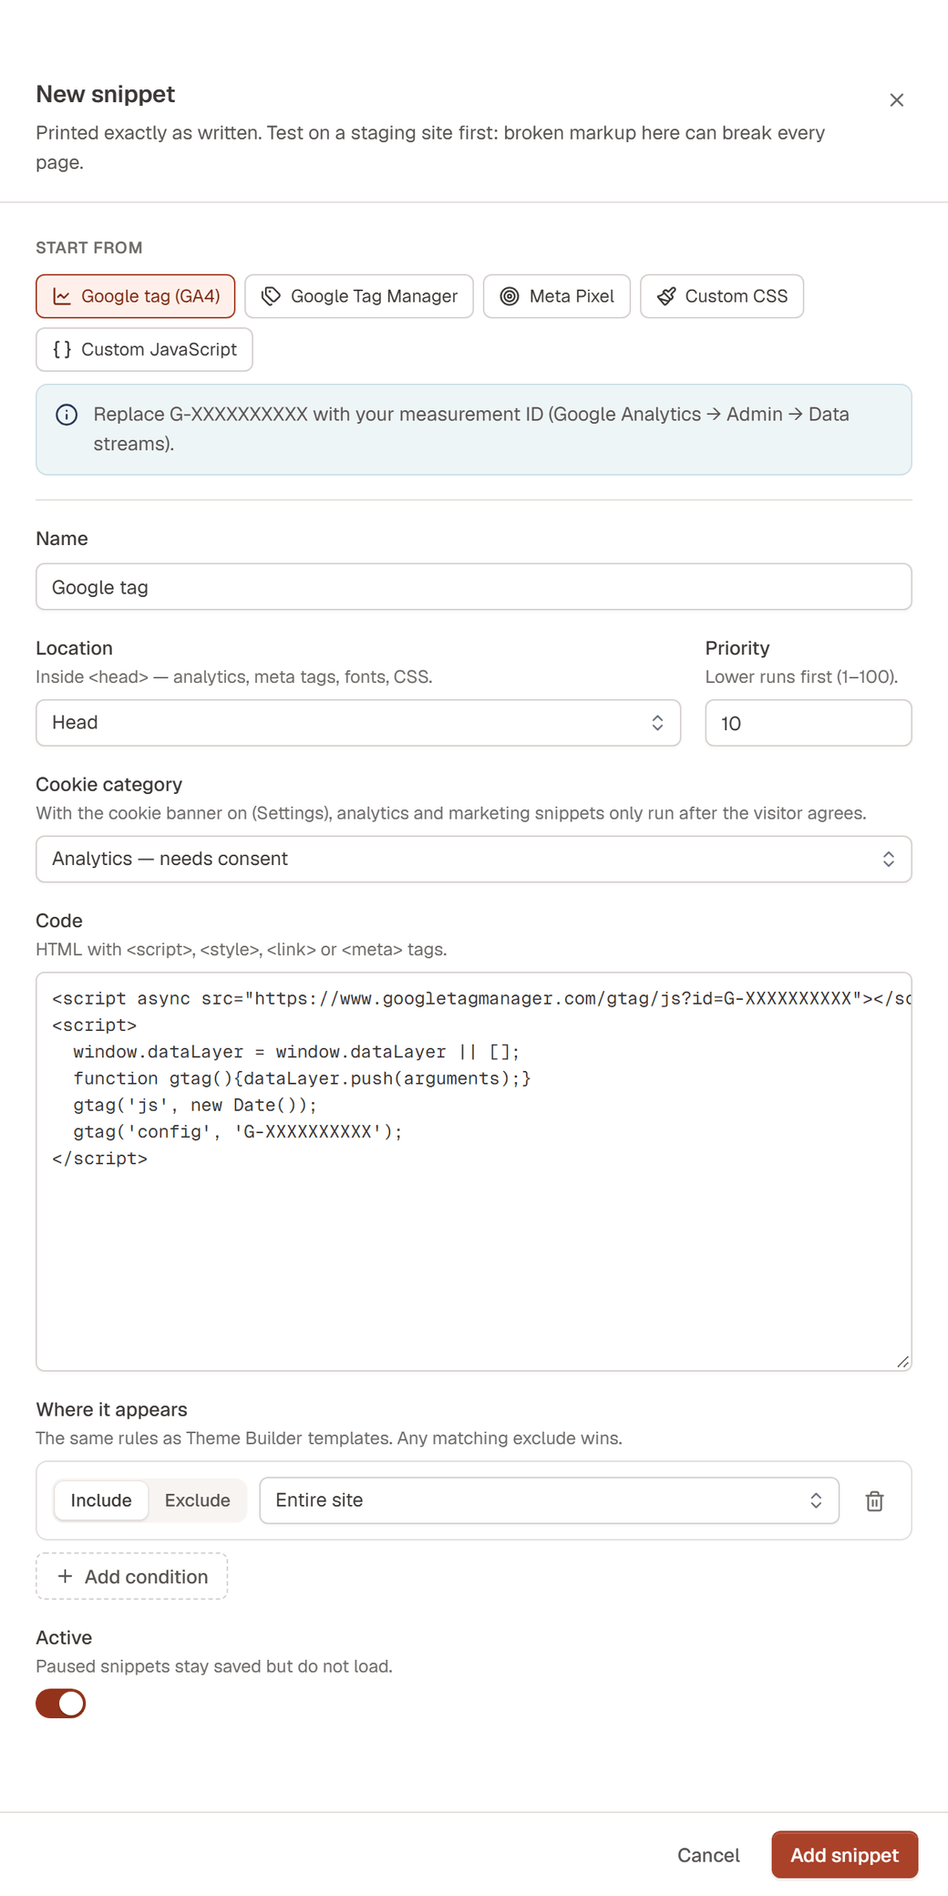
Task: Click Add snippet
Action: pyautogui.click(x=844, y=1855)
